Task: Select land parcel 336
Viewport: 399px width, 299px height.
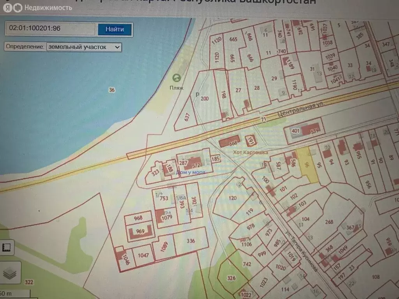Action: (191, 241)
